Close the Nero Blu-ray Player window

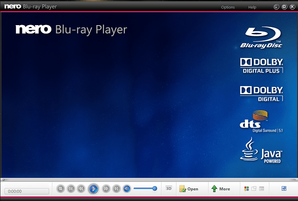point(292,7)
